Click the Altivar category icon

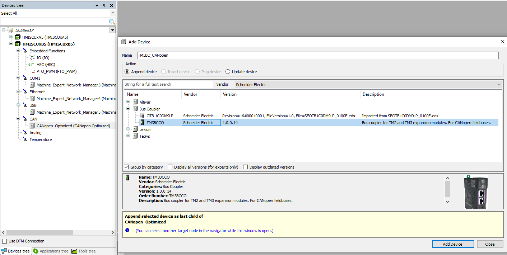(135, 102)
